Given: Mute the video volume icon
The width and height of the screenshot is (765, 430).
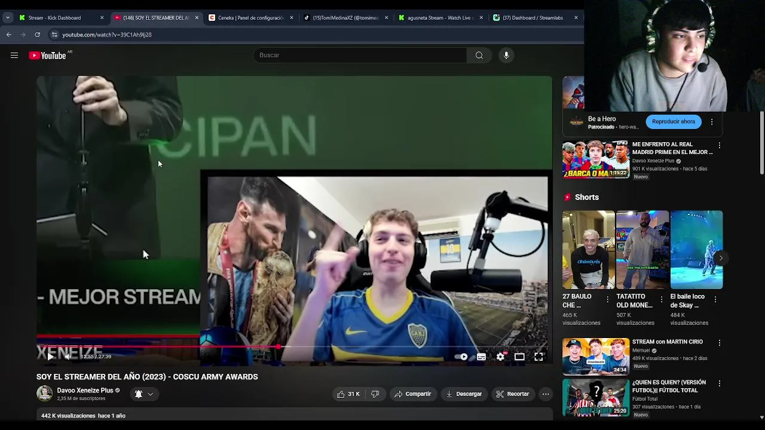Looking at the screenshot, I should [69, 357].
